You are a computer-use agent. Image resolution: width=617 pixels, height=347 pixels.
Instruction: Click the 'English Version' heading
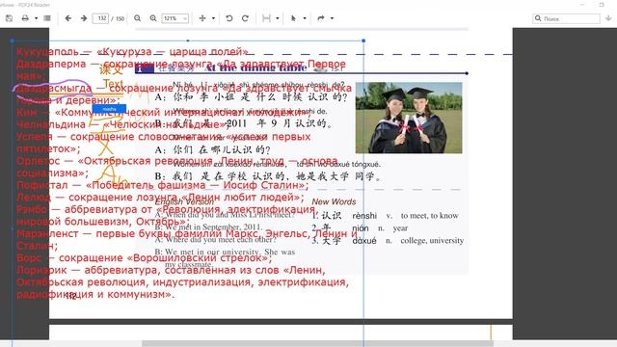tap(184, 201)
